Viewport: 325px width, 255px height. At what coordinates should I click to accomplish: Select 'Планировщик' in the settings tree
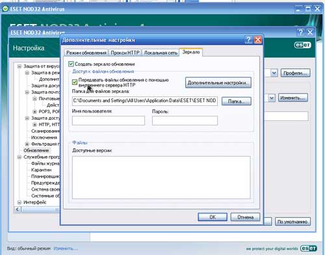(x=45, y=176)
